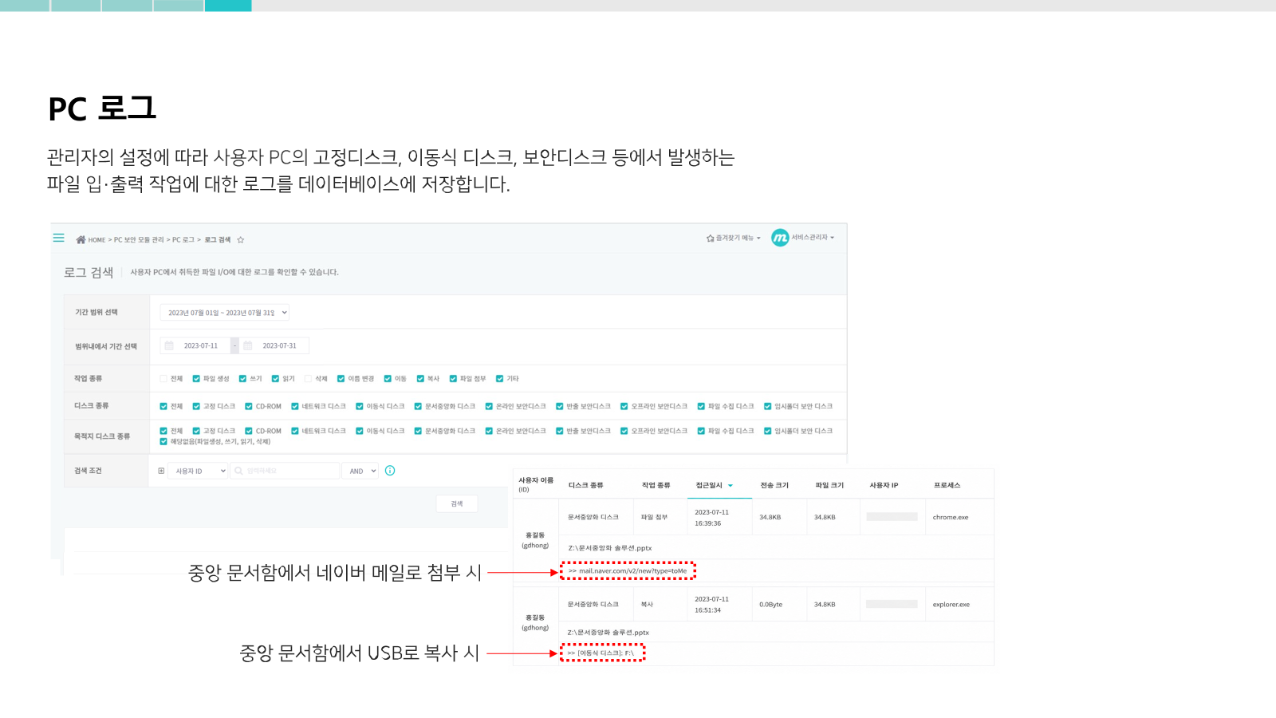Sort by 사용자 IP column header
Viewport: 1276px width, 718px height.
click(x=884, y=485)
